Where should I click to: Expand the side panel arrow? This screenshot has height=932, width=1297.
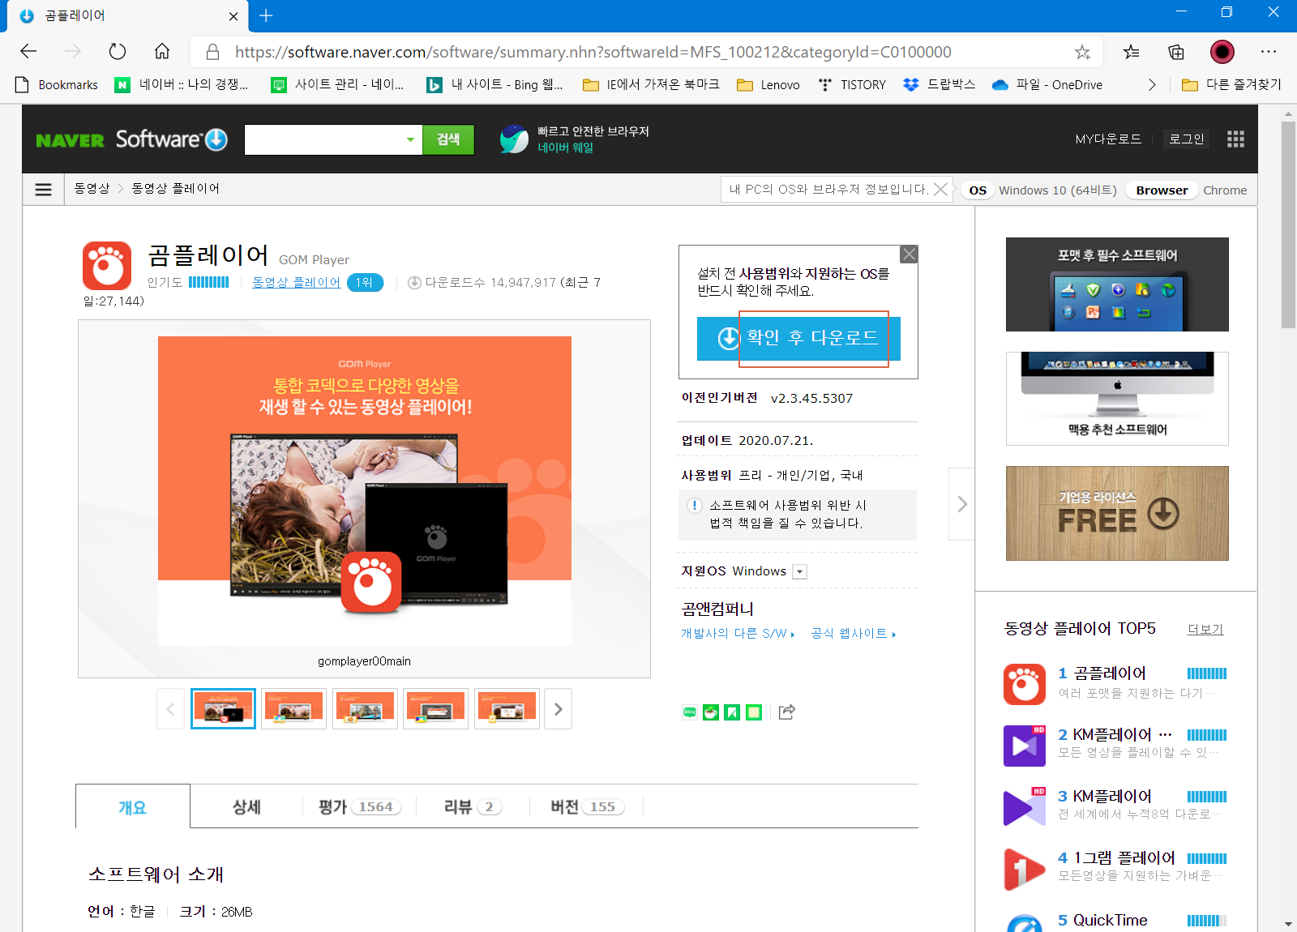(961, 504)
